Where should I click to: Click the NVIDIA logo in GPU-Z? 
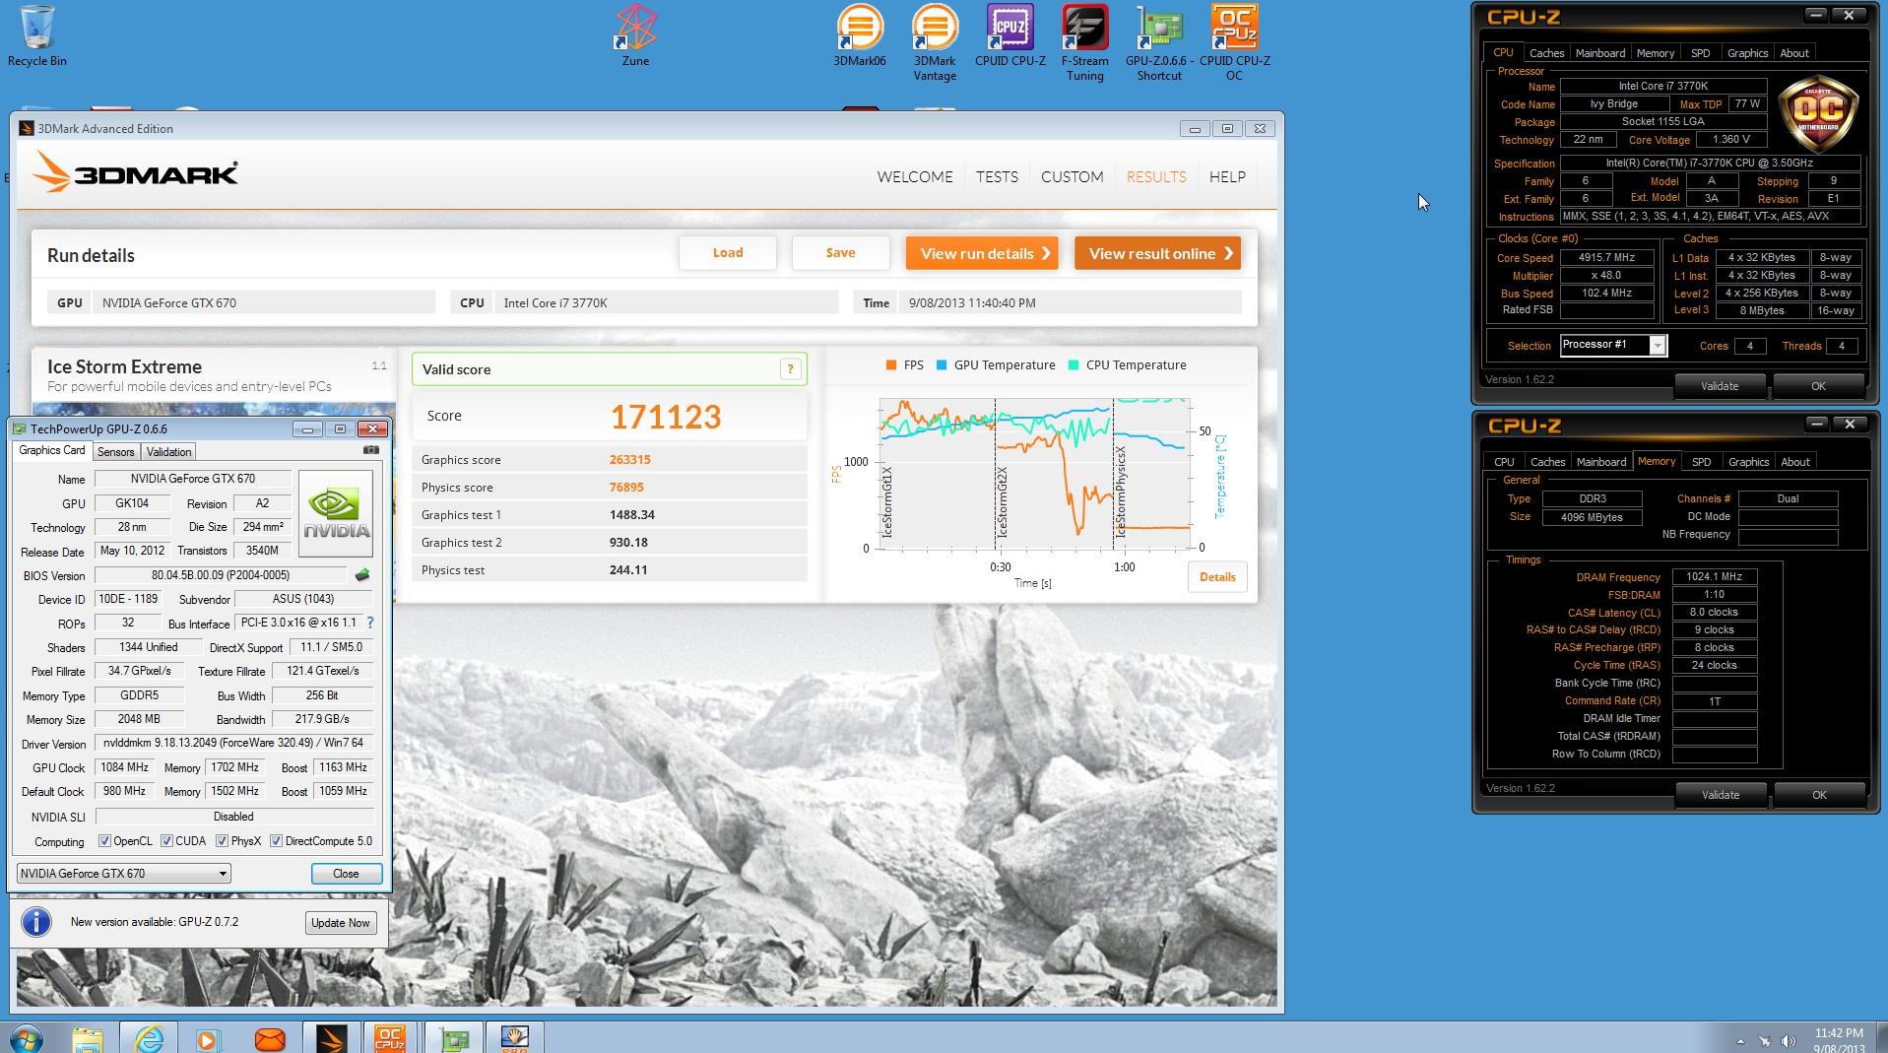pyautogui.click(x=336, y=514)
